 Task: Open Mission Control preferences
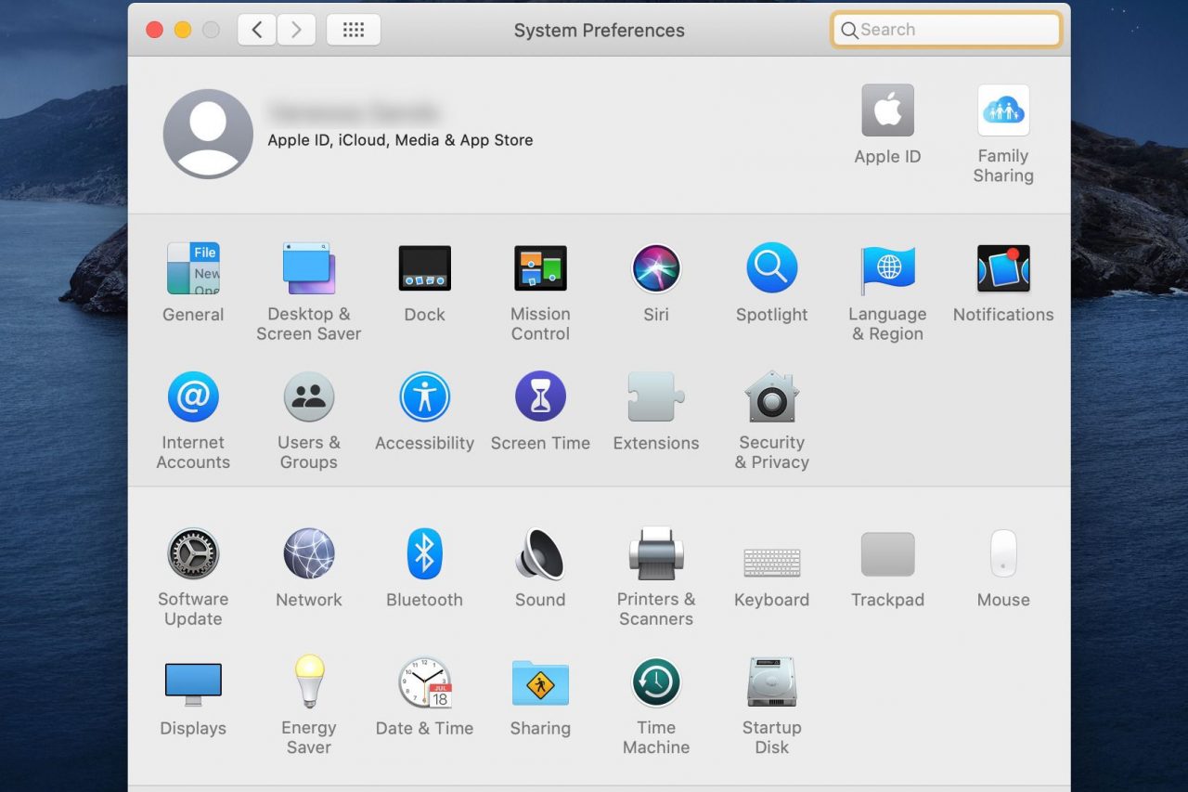click(540, 269)
